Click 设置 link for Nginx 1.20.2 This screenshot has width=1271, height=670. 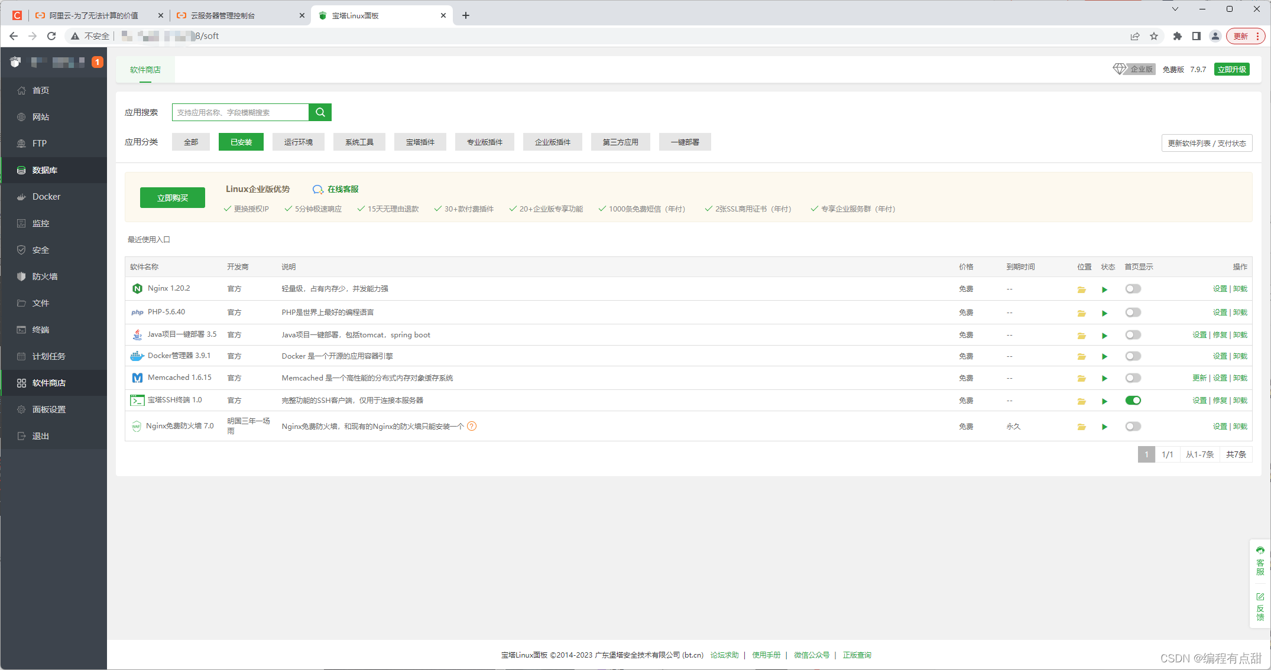tap(1220, 289)
